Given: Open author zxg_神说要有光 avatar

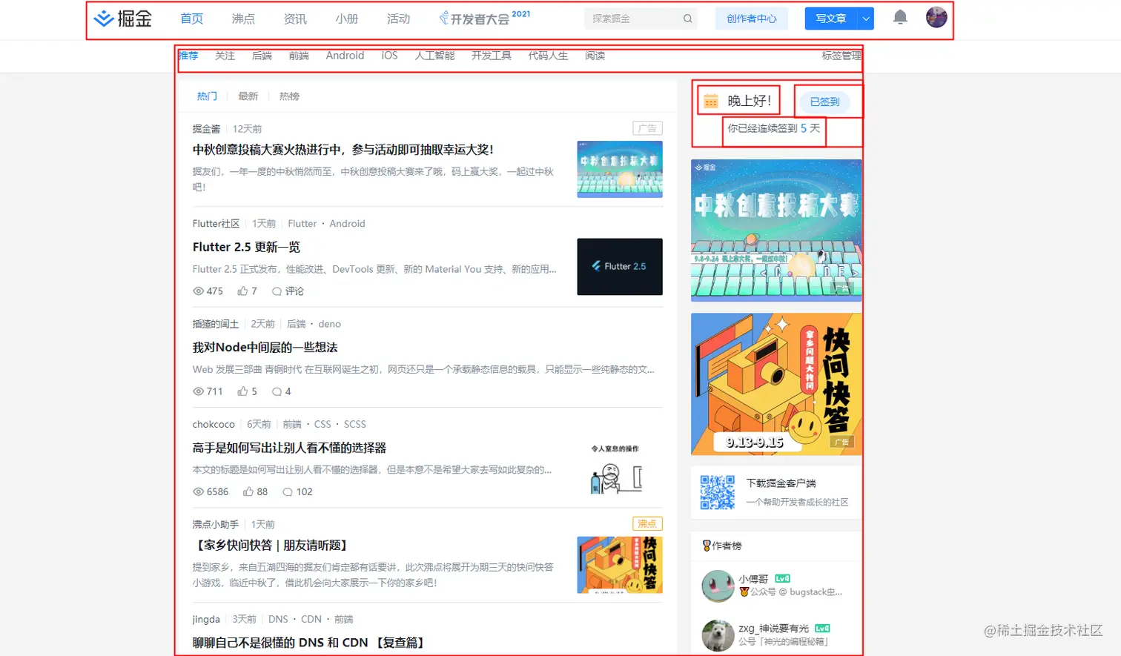Looking at the screenshot, I should click(718, 635).
